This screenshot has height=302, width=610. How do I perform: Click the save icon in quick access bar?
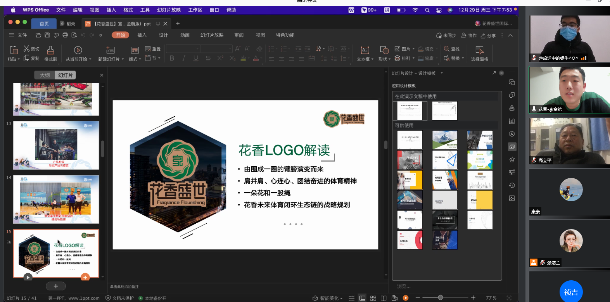47,35
